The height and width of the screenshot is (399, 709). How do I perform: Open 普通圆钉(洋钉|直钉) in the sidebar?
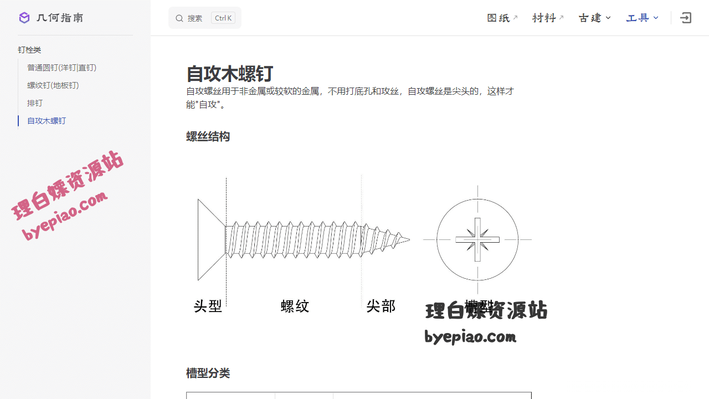tap(62, 68)
